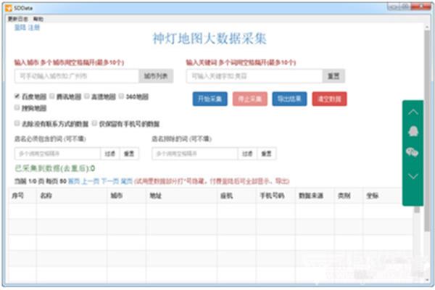The width and height of the screenshot is (435, 290).
Task: Click the QQ penguin icon in green sidebar
Action: 413,131
